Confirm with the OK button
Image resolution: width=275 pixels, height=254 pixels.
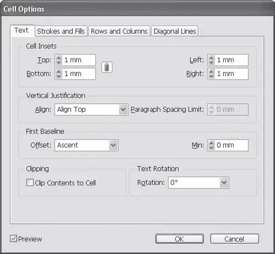tap(180, 239)
